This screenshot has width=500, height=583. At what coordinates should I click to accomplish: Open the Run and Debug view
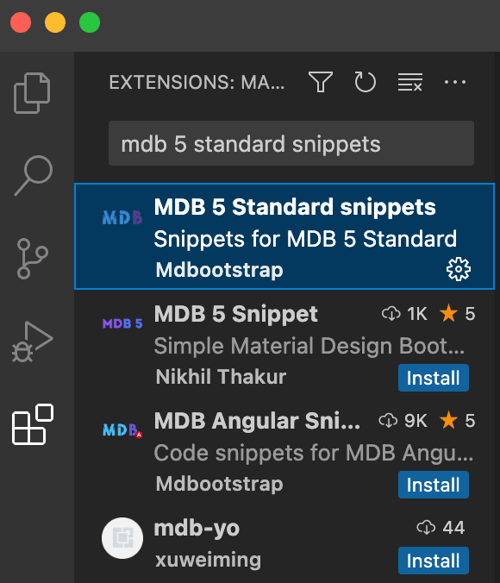click(x=33, y=342)
